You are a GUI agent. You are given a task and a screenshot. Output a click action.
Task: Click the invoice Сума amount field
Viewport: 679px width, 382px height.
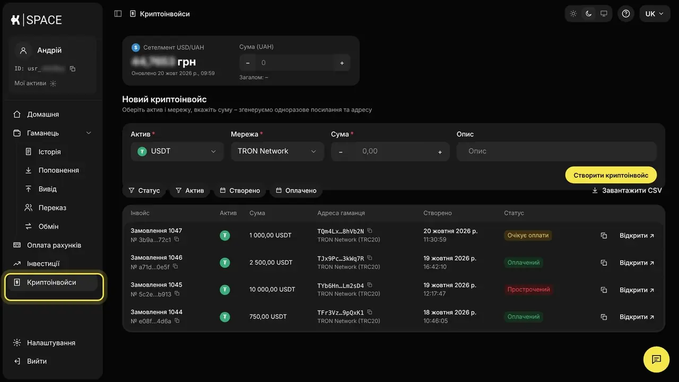click(x=390, y=151)
